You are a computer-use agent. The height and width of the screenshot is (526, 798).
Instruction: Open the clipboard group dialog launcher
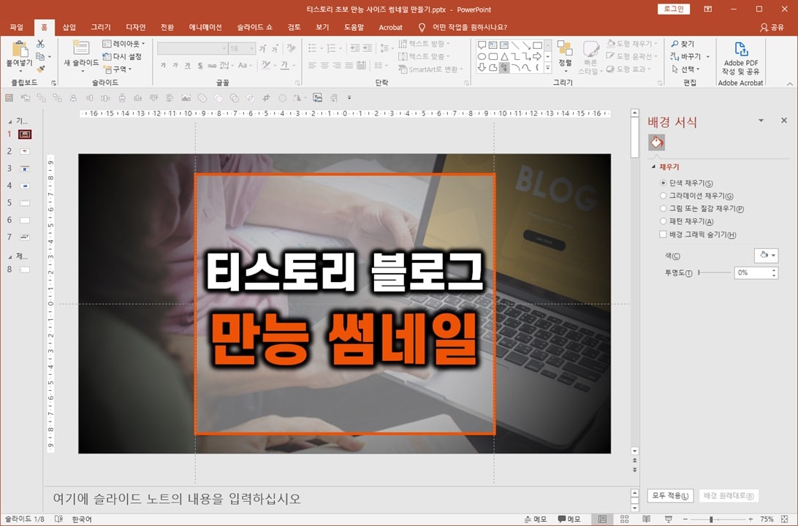(53, 83)
